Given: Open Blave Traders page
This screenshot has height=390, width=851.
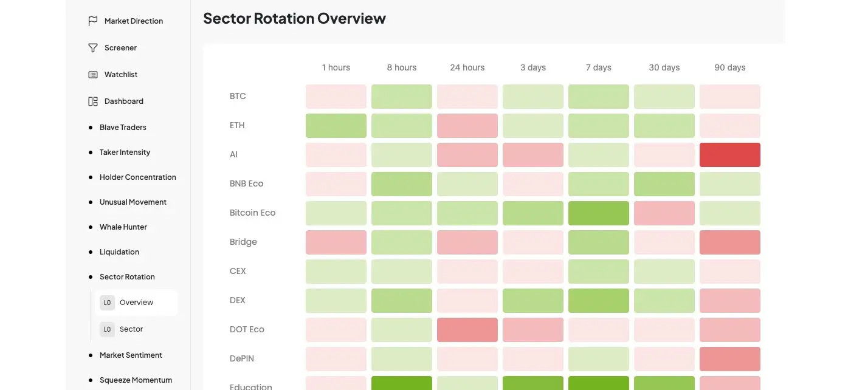Looking at the screenshot, I should point(123,128).
